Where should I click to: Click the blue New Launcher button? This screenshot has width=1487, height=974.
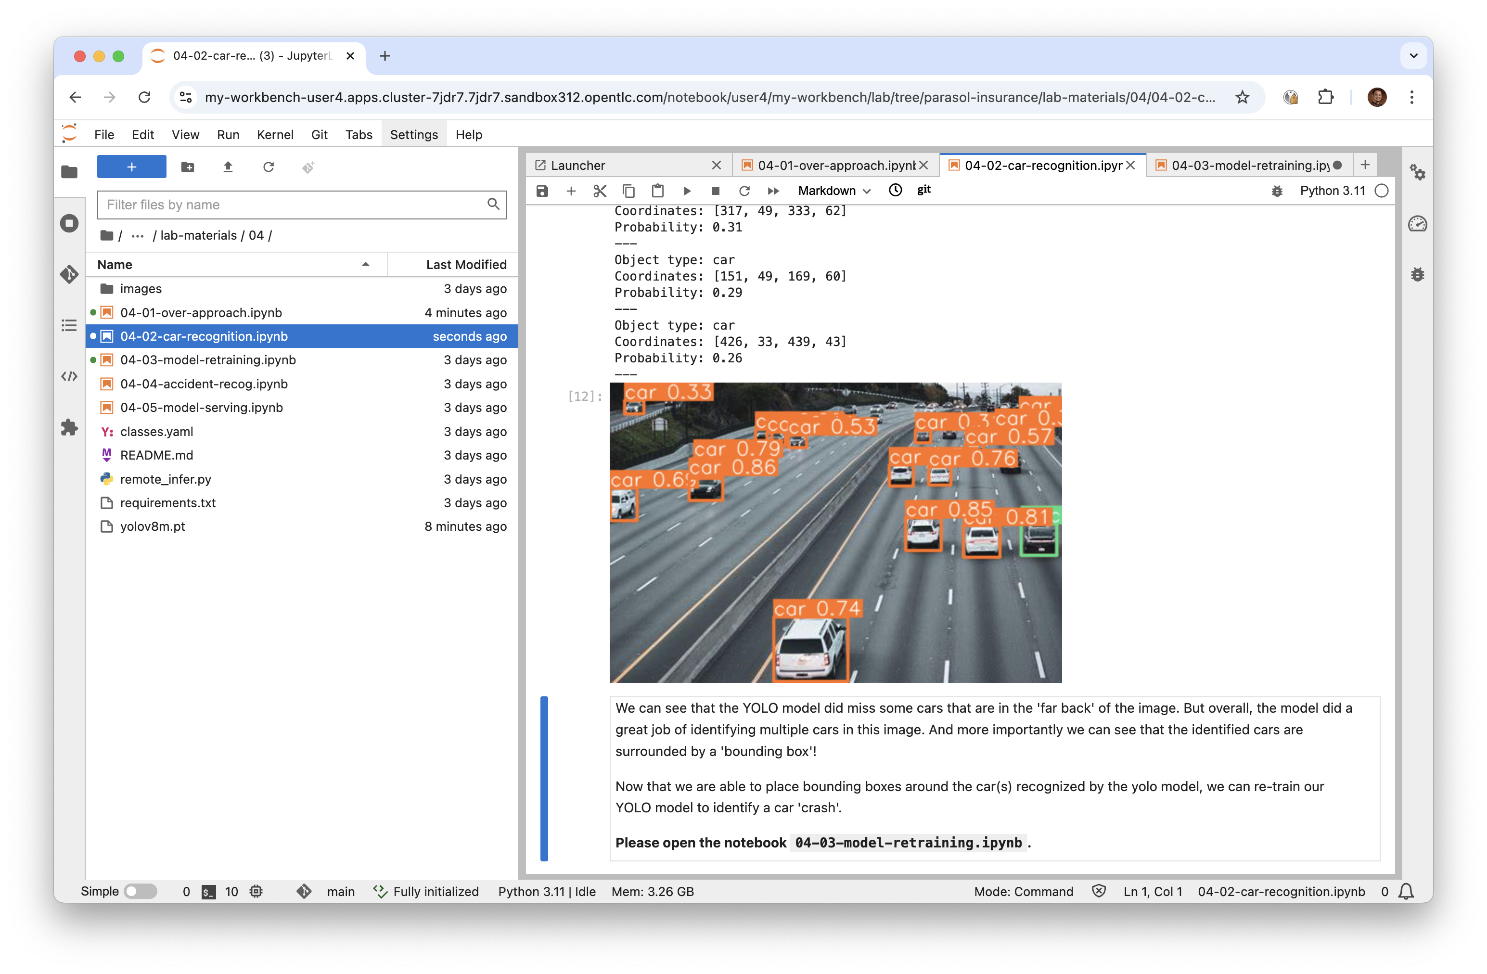tap(131, 167)
